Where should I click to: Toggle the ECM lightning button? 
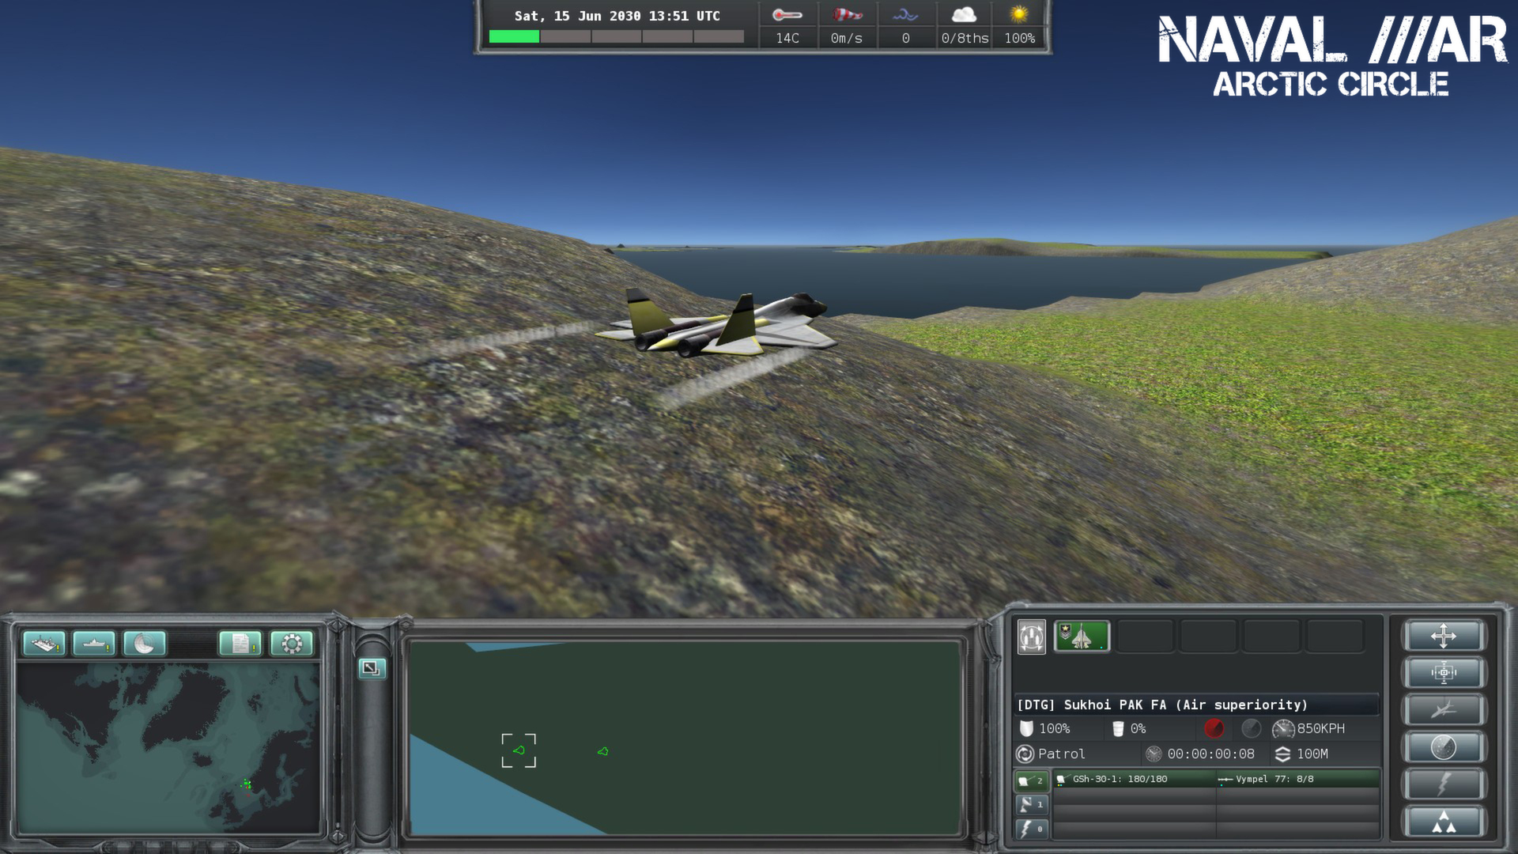(1444, 782)
